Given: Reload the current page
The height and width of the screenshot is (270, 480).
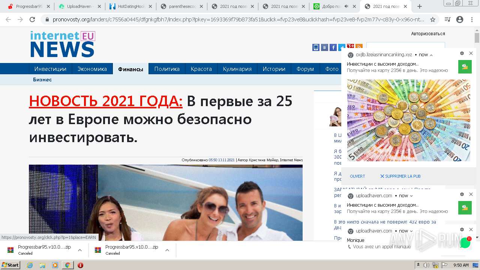Looking at the screenshot, I should [32, 19].
